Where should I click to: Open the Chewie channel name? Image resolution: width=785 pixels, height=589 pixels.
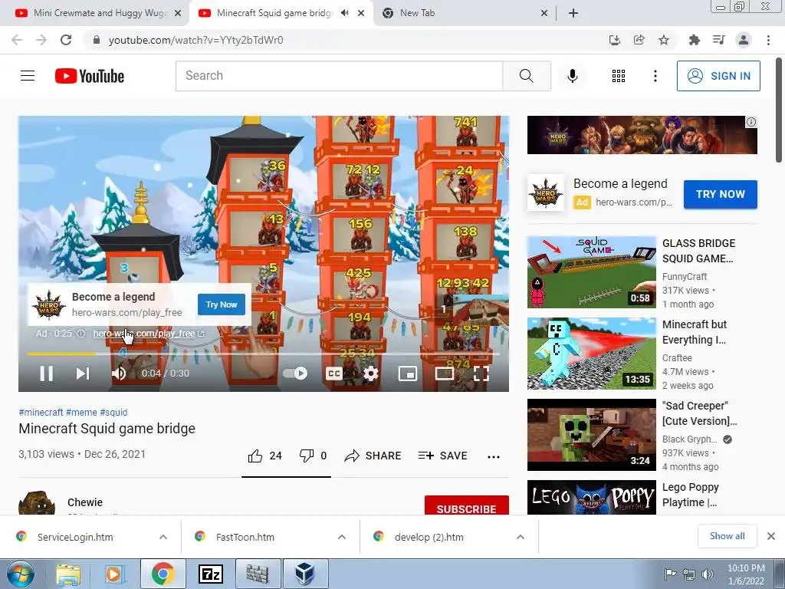pos(85,502)
